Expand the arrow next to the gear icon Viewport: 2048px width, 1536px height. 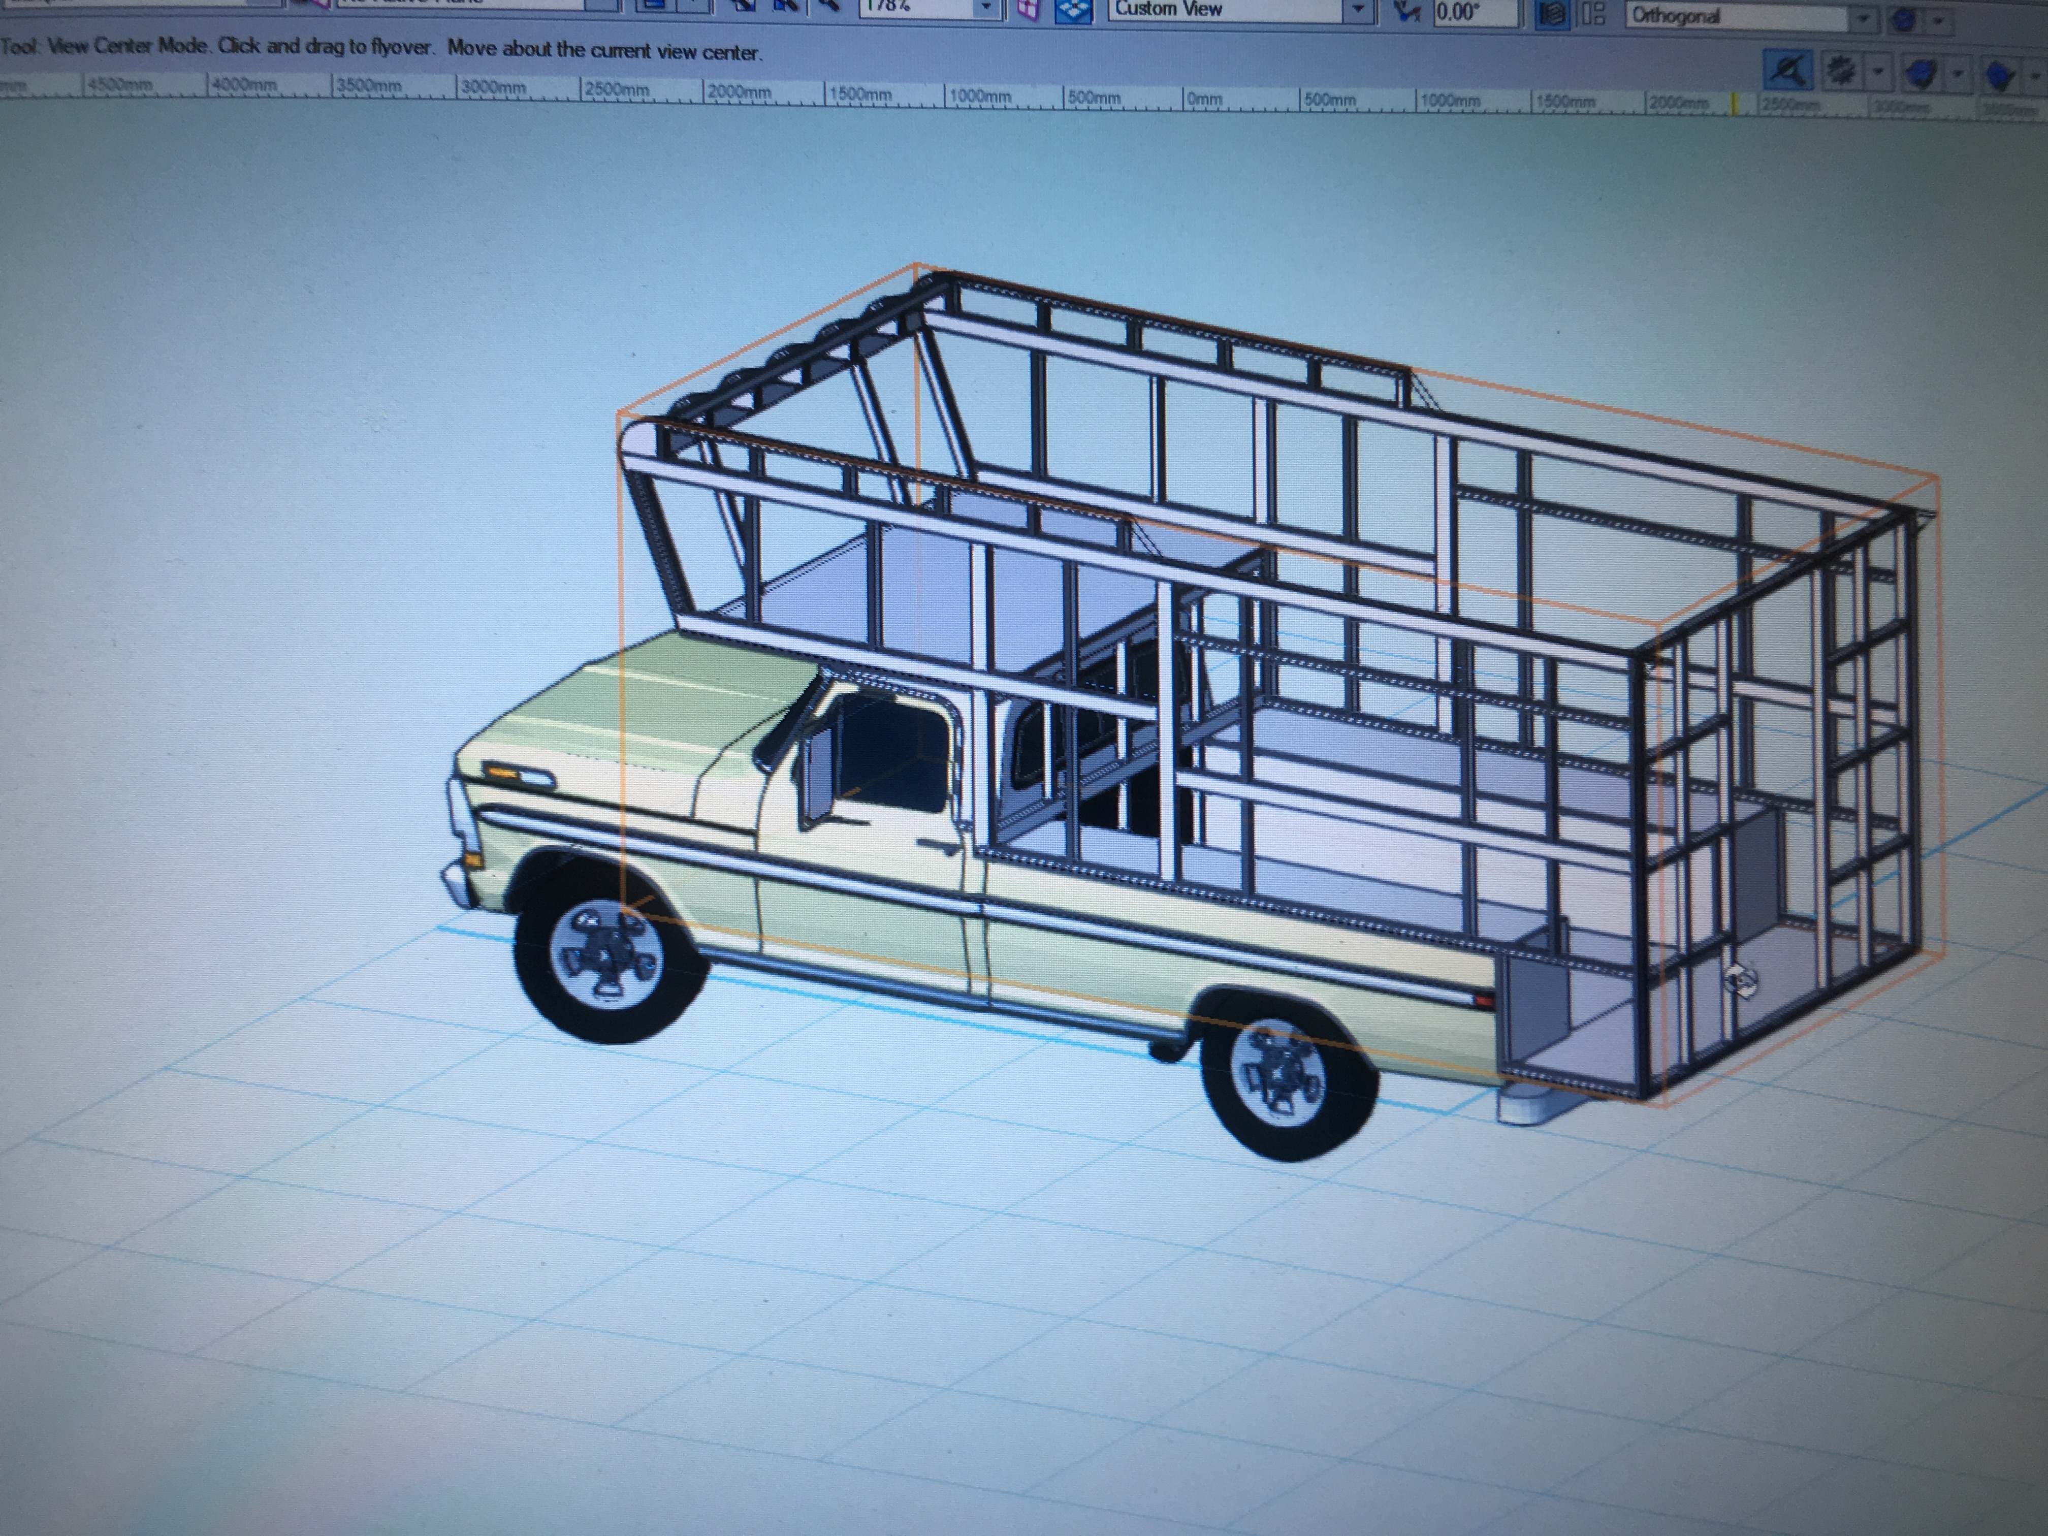click(x=1878, y=71)
